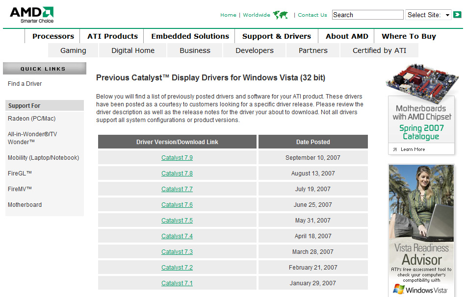Click the January 29, 2007 date cell
This screenshot has width=466, height=297.
point(313,283)
